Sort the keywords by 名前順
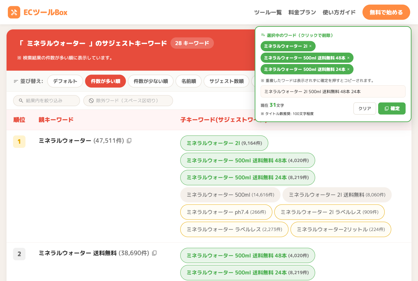 pyautogui.click(x=189, y=81)
